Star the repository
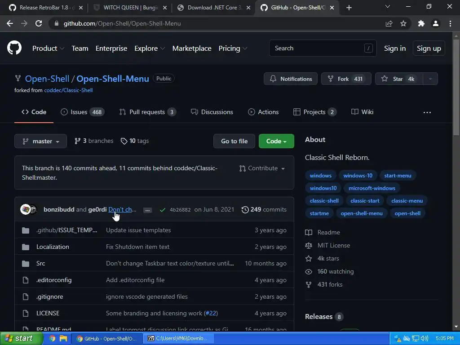460x345 pixels. pyautogui.click(x=399, y=79)
